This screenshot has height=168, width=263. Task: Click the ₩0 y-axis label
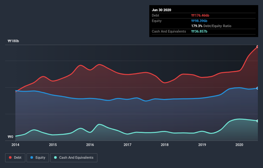(x=10, y=137)
